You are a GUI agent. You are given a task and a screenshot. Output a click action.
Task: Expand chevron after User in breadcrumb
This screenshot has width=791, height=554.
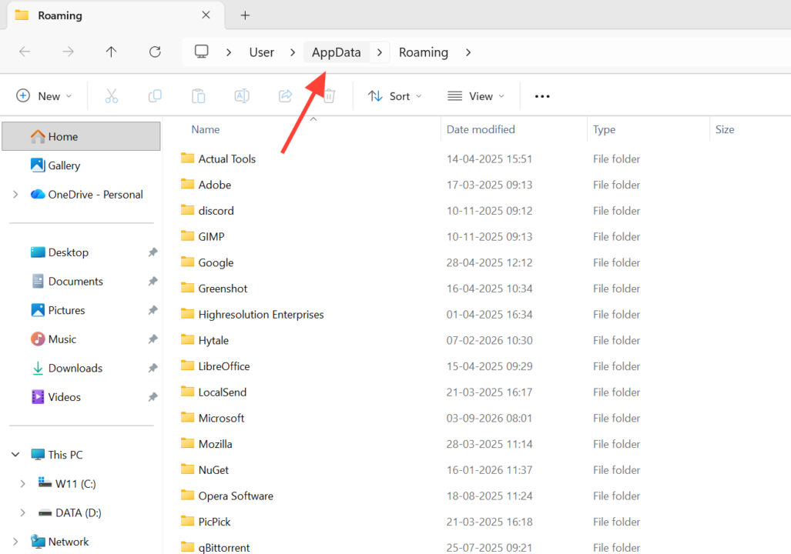point(293,52)
